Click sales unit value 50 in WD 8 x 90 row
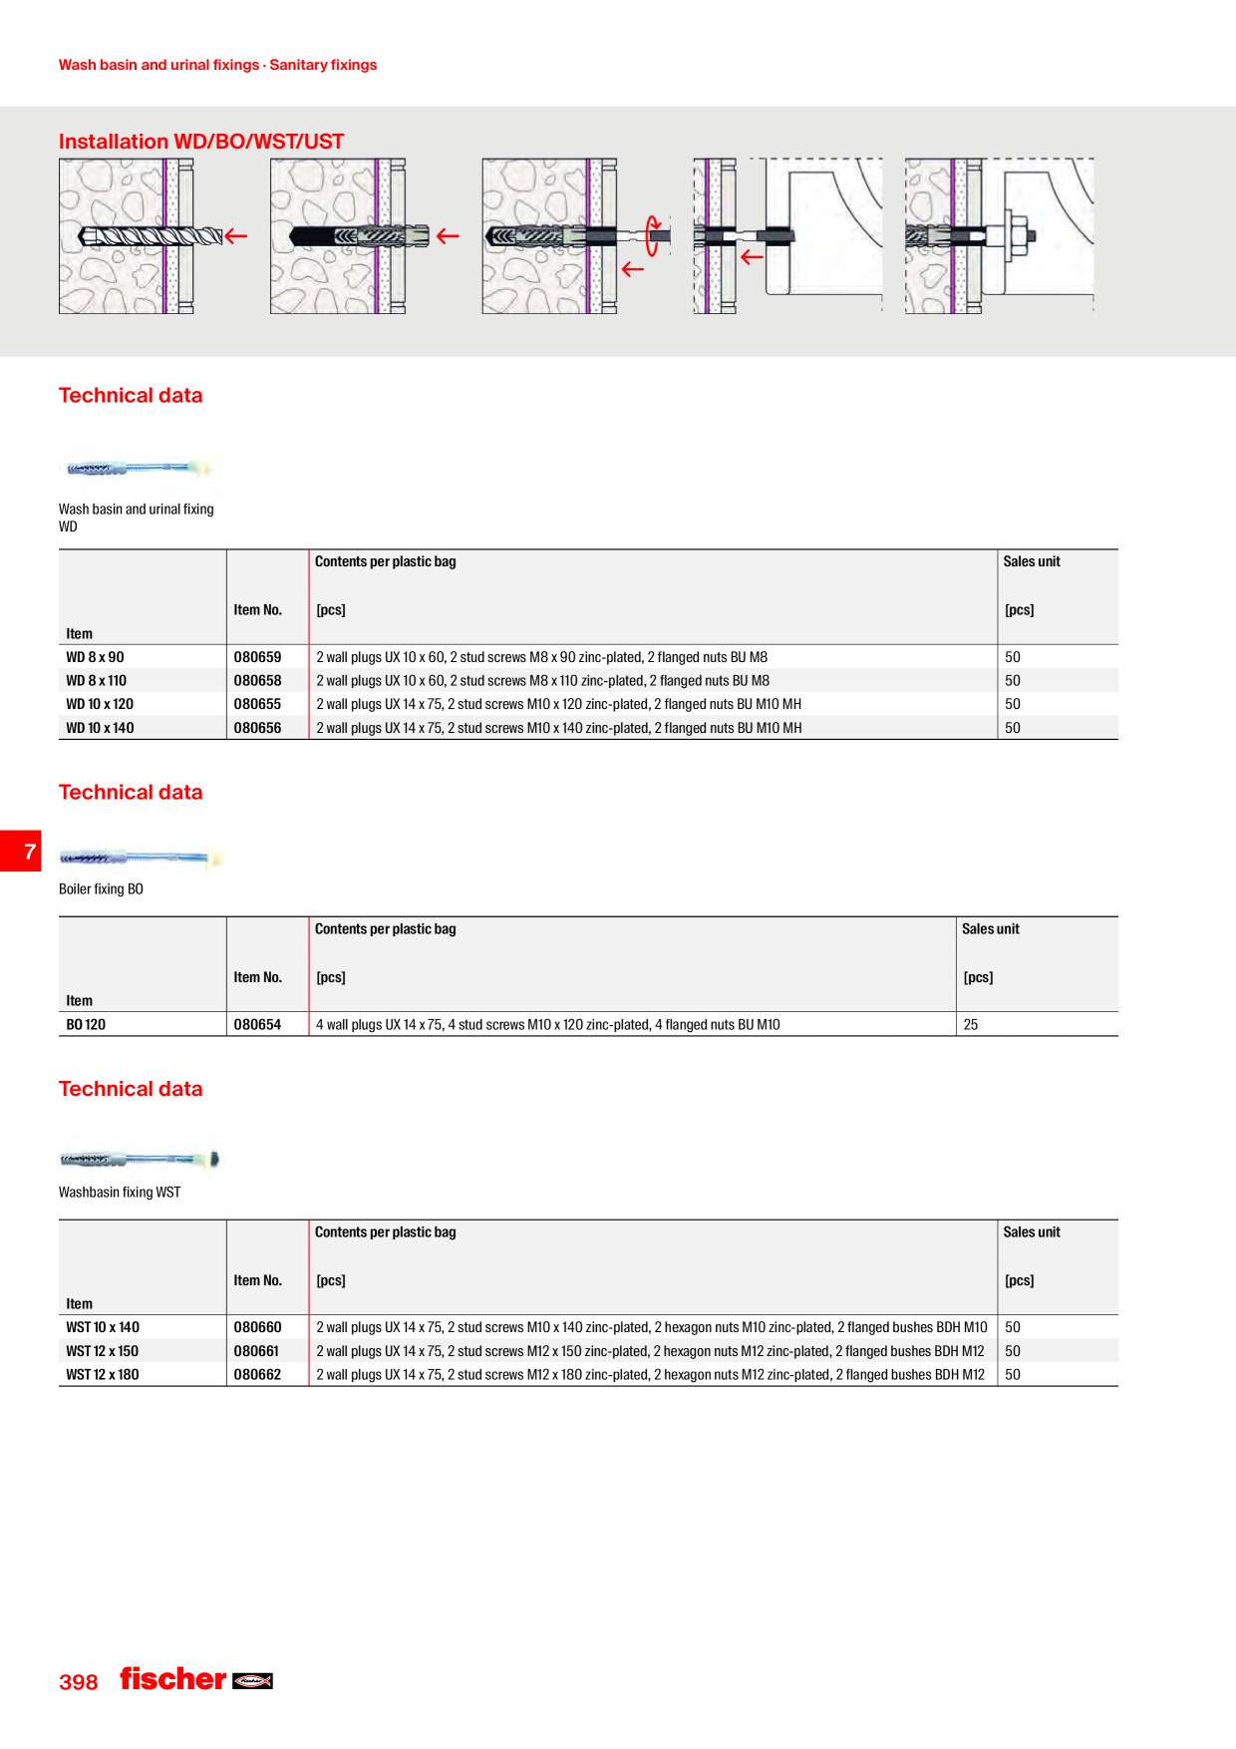1236x1749 pixels. click(x=1013, y=657)
